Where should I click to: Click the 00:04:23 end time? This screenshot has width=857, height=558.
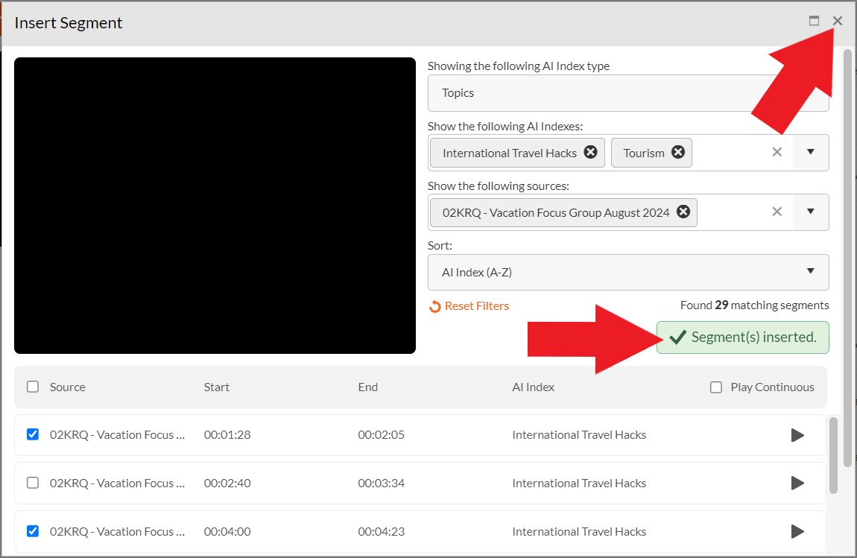[381, 531]
